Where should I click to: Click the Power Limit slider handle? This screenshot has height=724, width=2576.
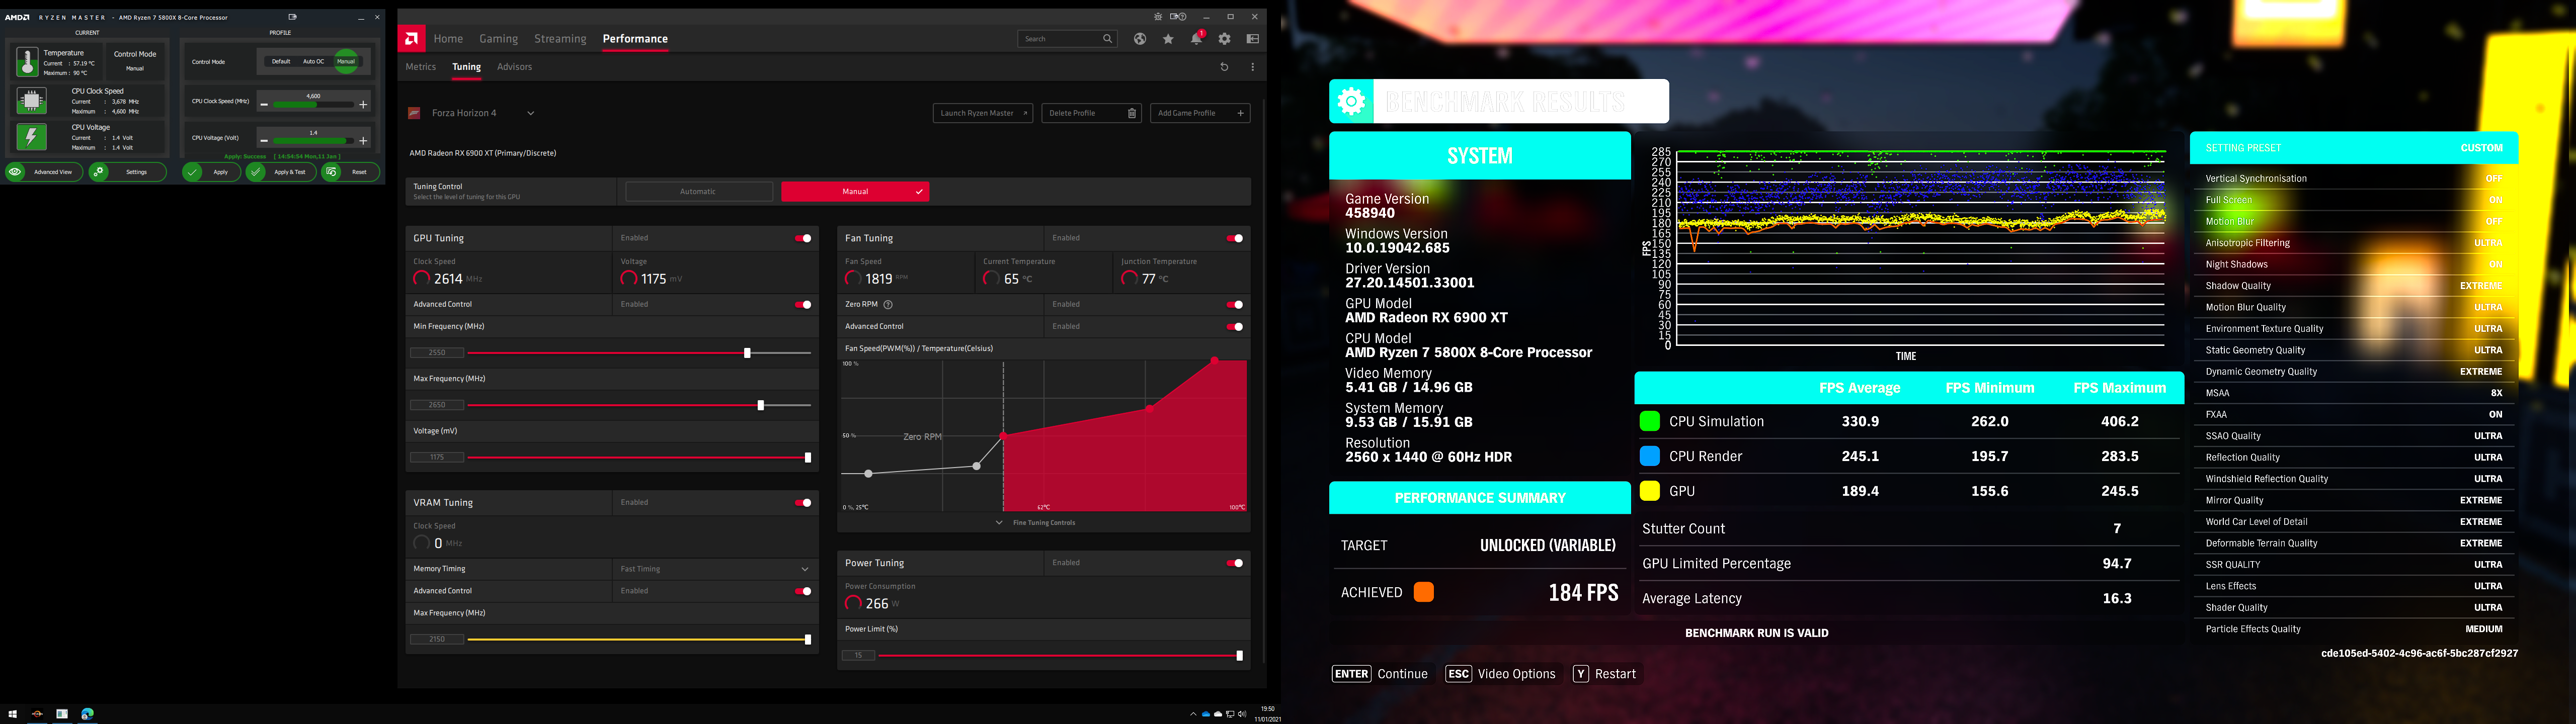[x=1240, y=656]
